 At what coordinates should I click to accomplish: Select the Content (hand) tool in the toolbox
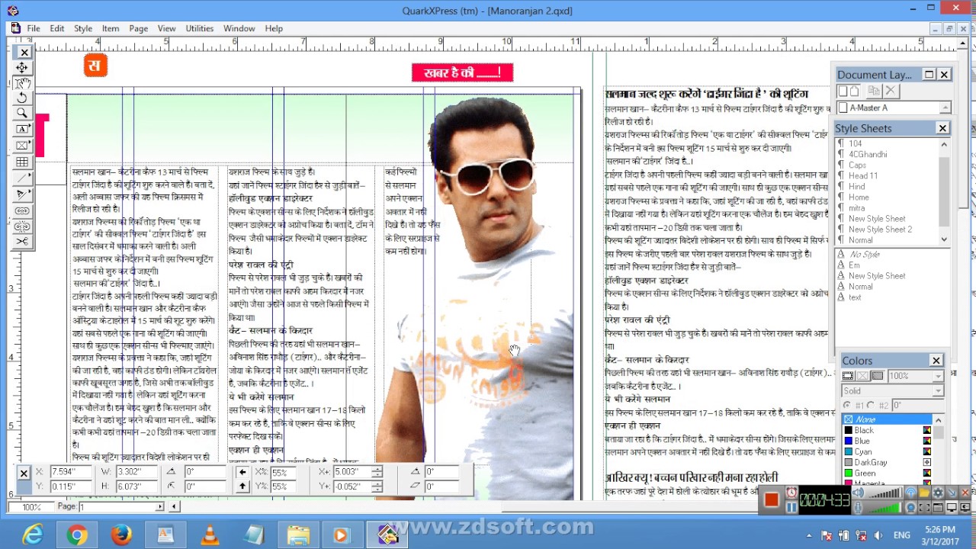(x=22, y=83)
